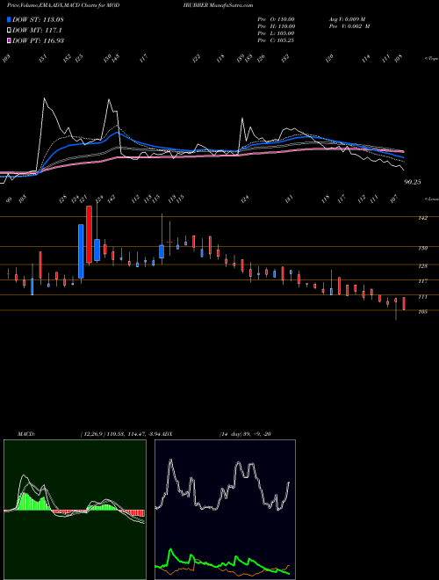Click the blue DOW ST legend swatch

tap(9, 19)
